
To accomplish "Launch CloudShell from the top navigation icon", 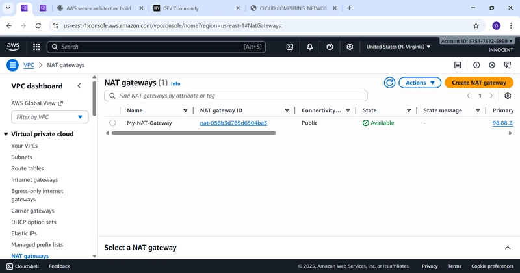I will click(290, 47).
